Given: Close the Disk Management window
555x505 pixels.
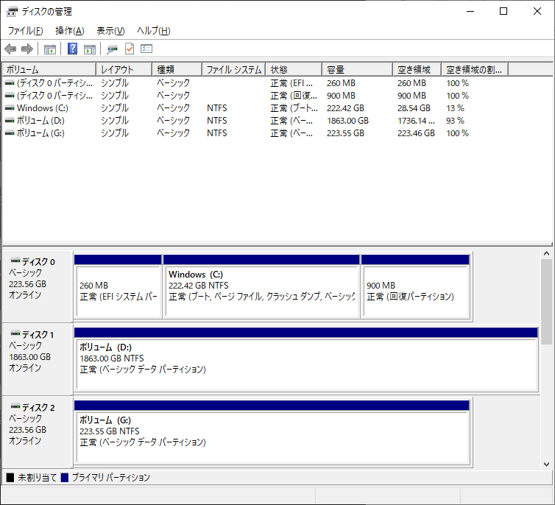Looking at the screenshot, I should click(x=537, y=11).
